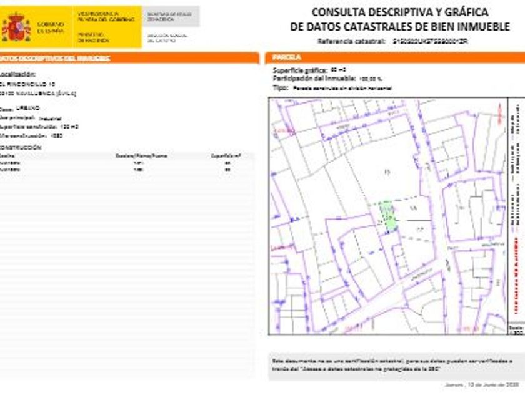
Task: Click the 'Tipo:' label under Parcela
Action: [281, 88]
